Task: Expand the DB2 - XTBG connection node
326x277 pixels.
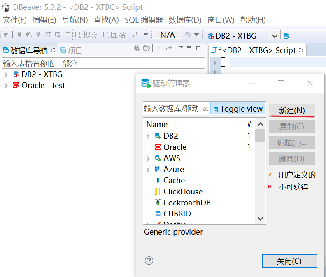Action: (6, 74)
